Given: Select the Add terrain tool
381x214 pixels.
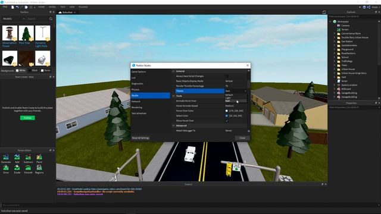Looking at the screenshot, I should point(17,159).
